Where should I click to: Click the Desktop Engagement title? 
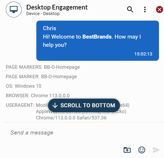(x=57, y=7)
